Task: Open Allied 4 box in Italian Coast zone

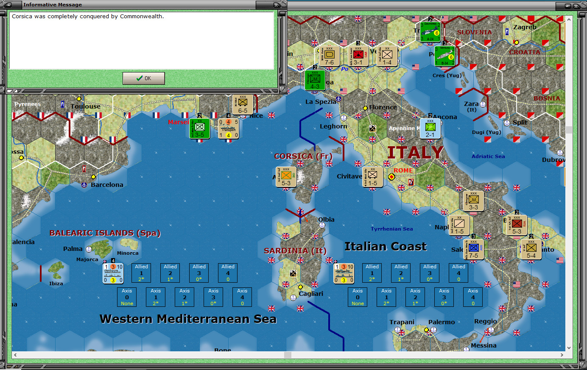Action: pos(459,273)
